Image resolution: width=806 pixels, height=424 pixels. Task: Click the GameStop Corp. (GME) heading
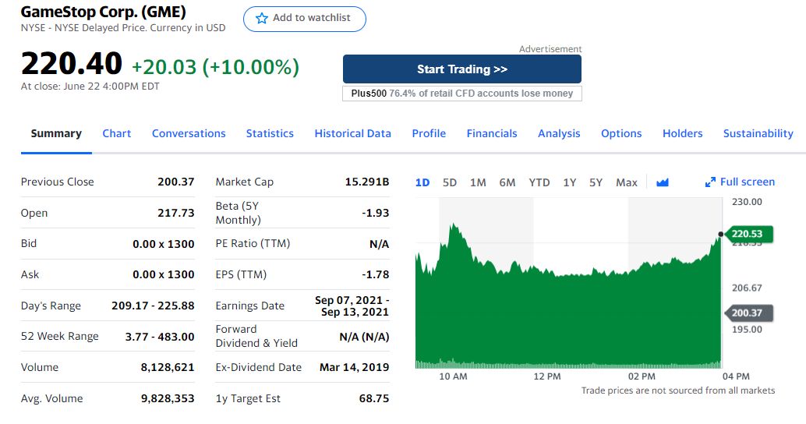click(x=104, y=12)
